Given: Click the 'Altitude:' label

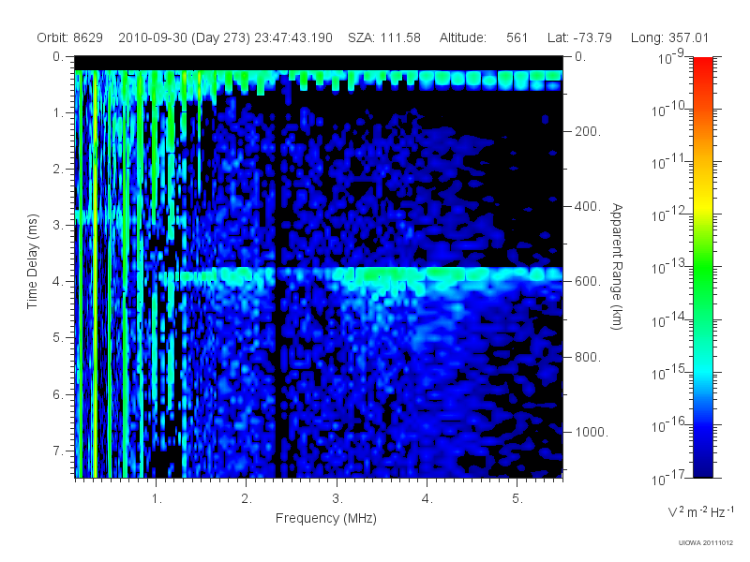Looking at the screenshot, I should (463, 37).
